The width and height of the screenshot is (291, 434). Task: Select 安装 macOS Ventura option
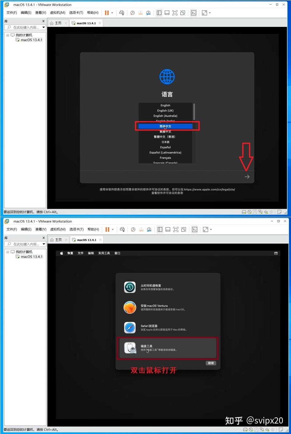coord(168,308)
